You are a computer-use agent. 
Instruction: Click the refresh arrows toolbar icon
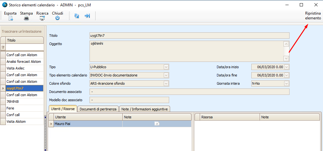(x=77, y=16)
